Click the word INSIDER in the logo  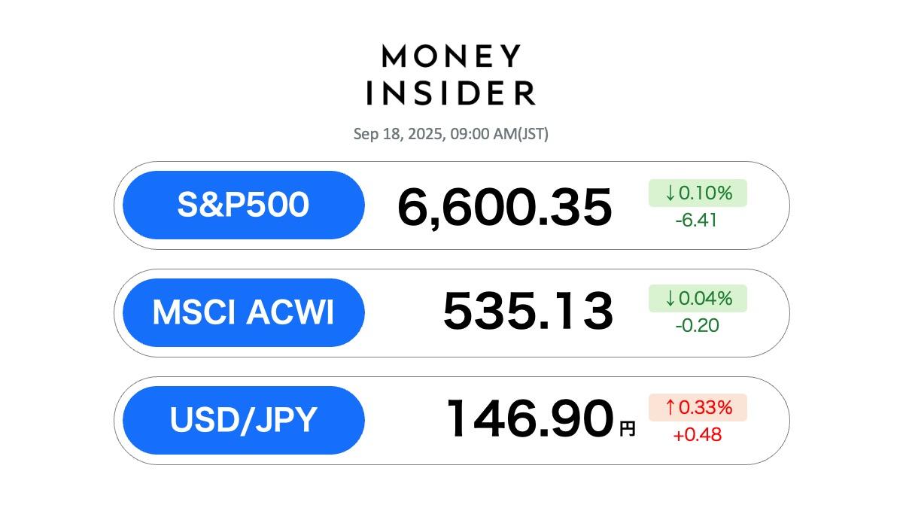[451, 93]
